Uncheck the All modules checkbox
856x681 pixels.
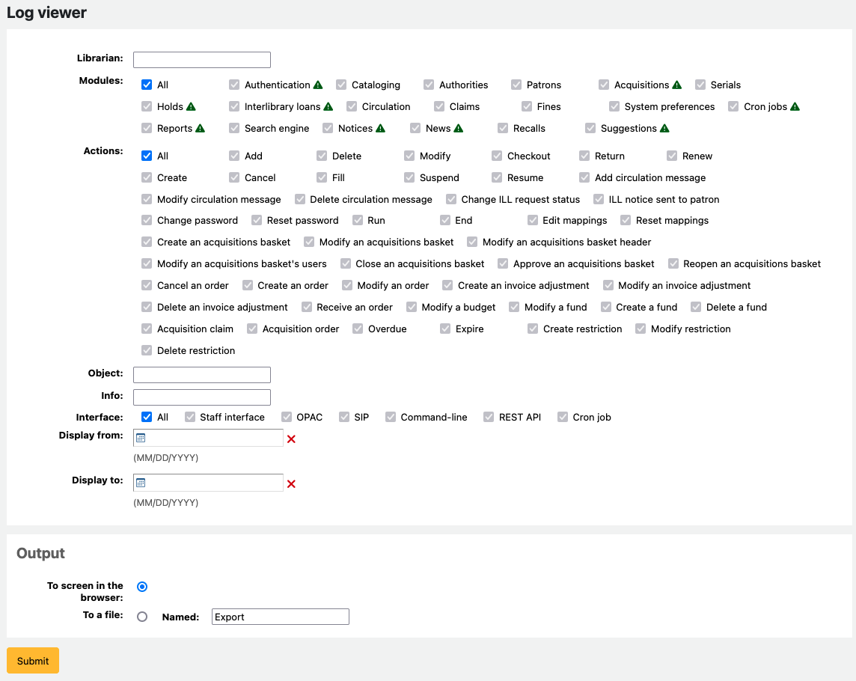(x=147, y=85)
